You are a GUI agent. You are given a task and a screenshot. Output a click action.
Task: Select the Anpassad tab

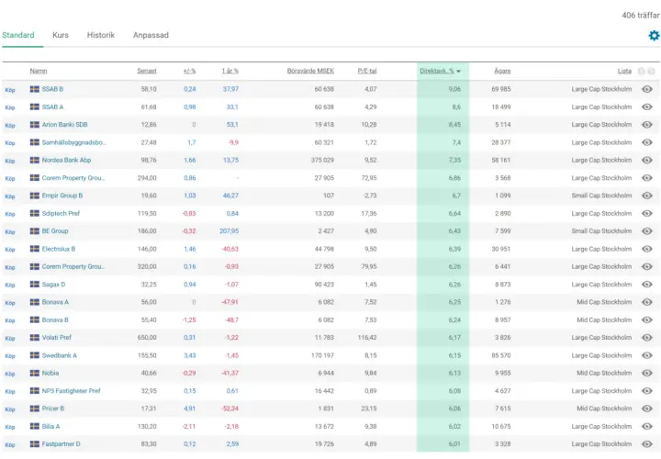pos(151,35)
